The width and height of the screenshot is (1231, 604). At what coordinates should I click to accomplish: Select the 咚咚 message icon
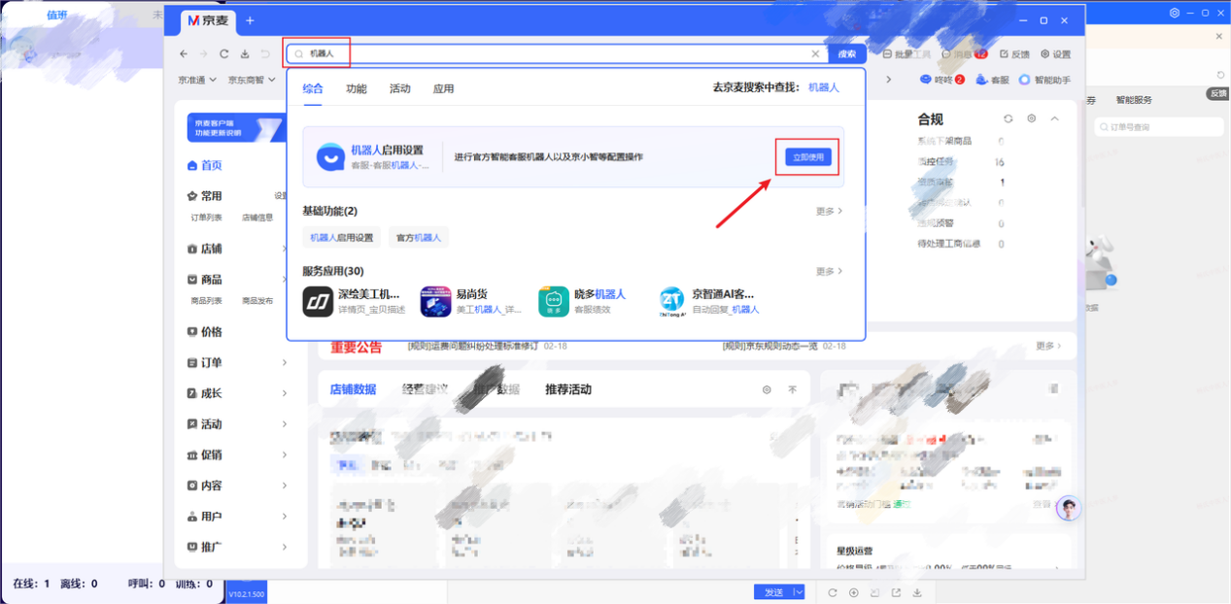(x=926, y=80)
